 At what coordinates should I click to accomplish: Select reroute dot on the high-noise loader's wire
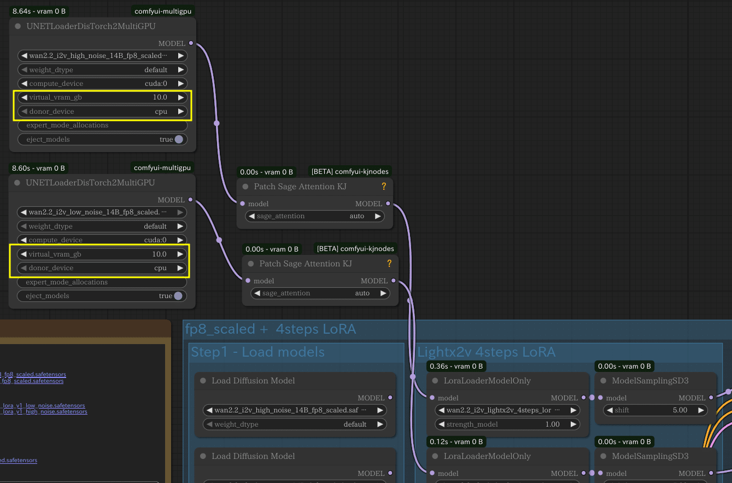(216, 123)
